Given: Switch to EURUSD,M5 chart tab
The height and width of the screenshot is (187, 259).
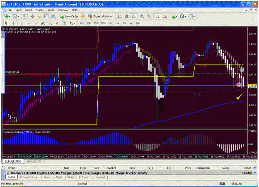Looking at the screenshot, I should pos(34,161).
